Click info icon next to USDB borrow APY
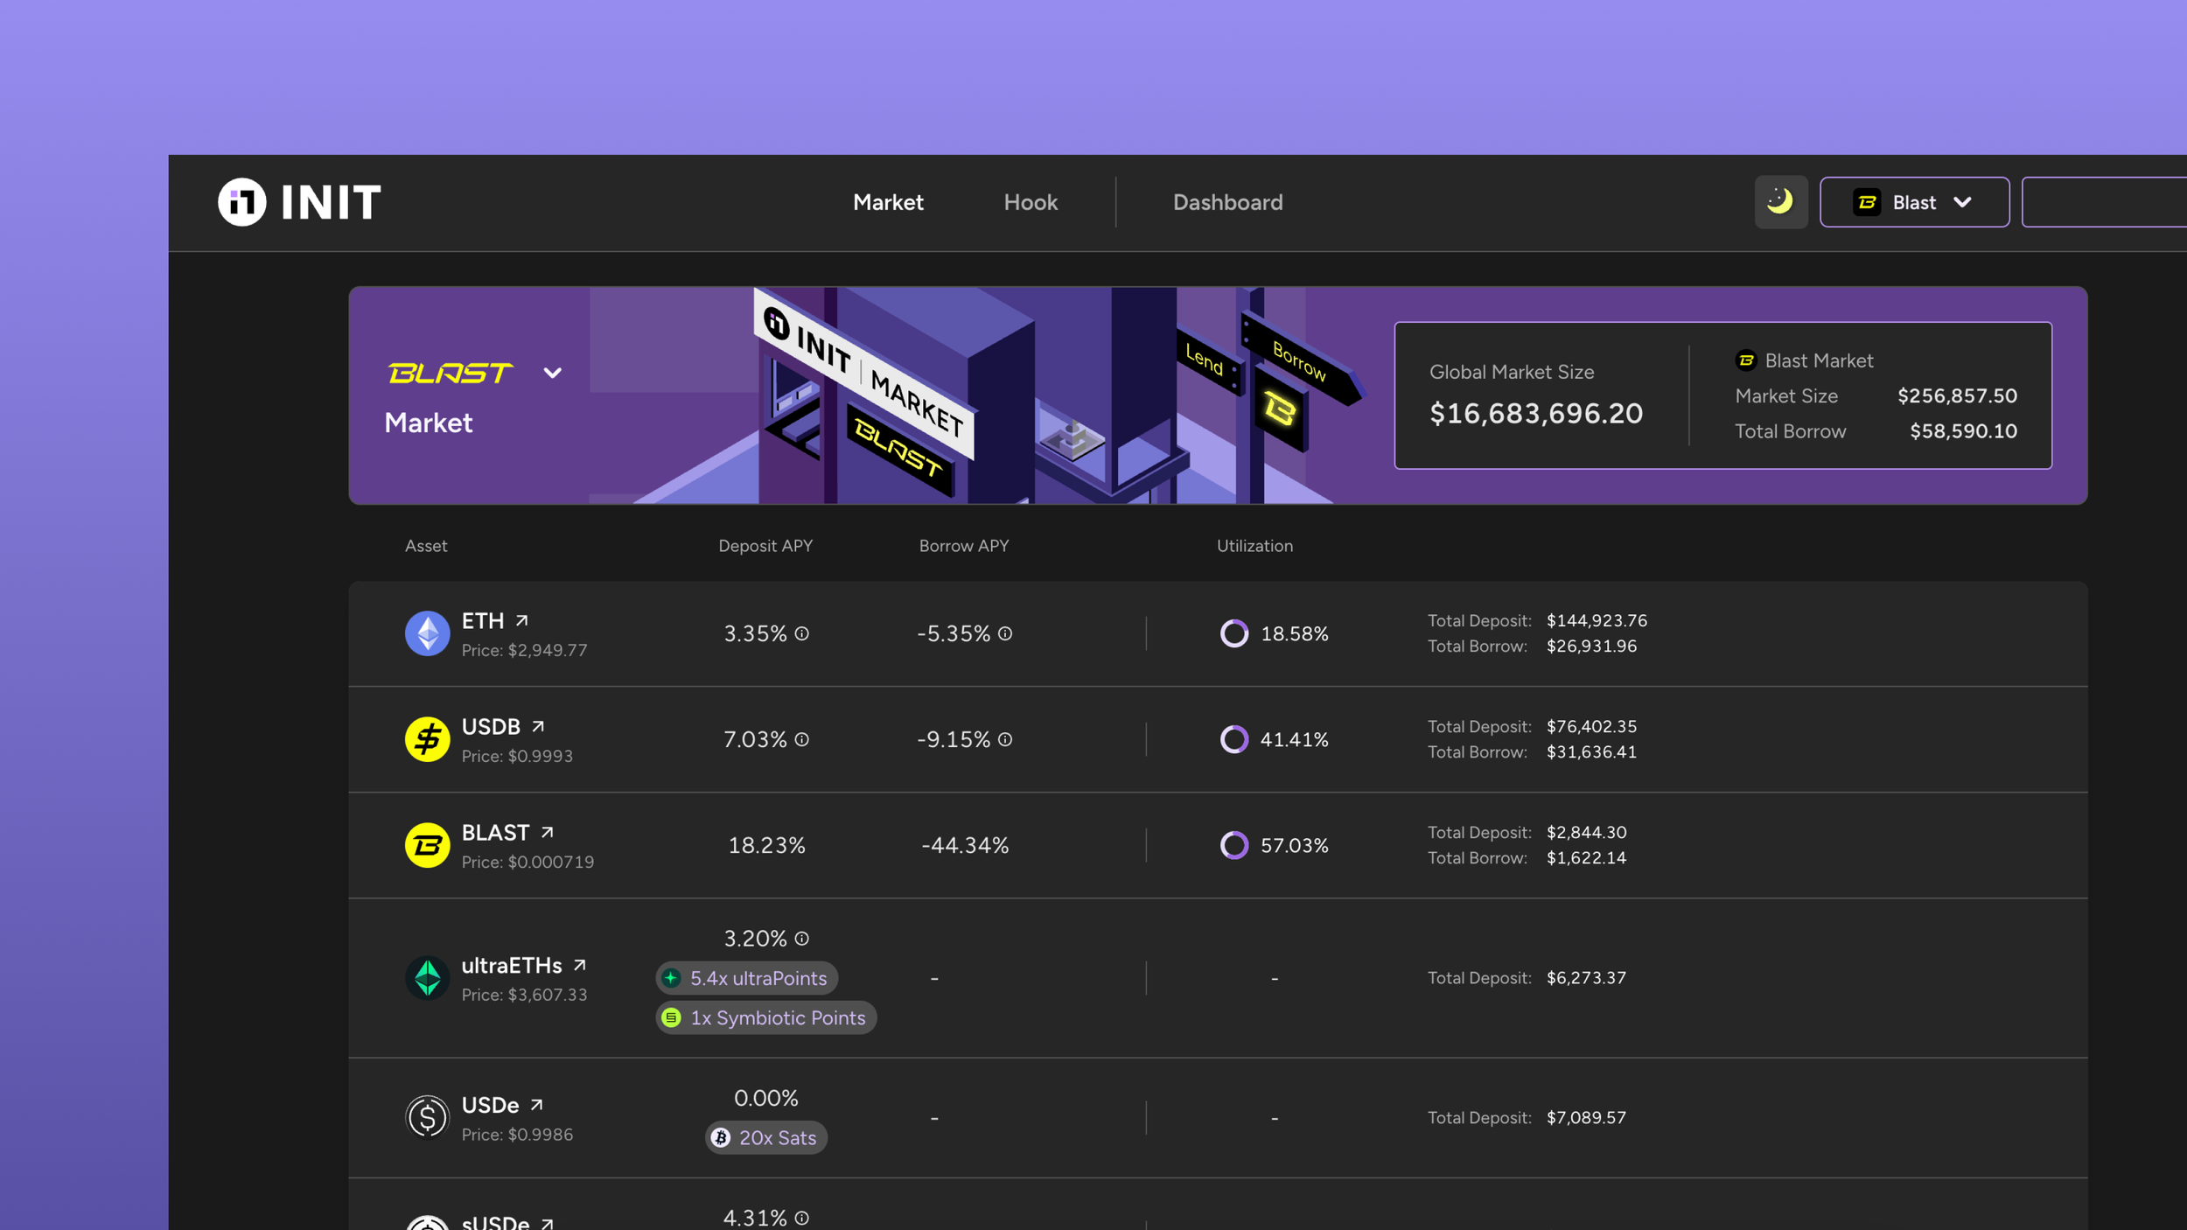Image resolution: width=2187 pixels, height=1230 pixels. (x=1004, y=739)
